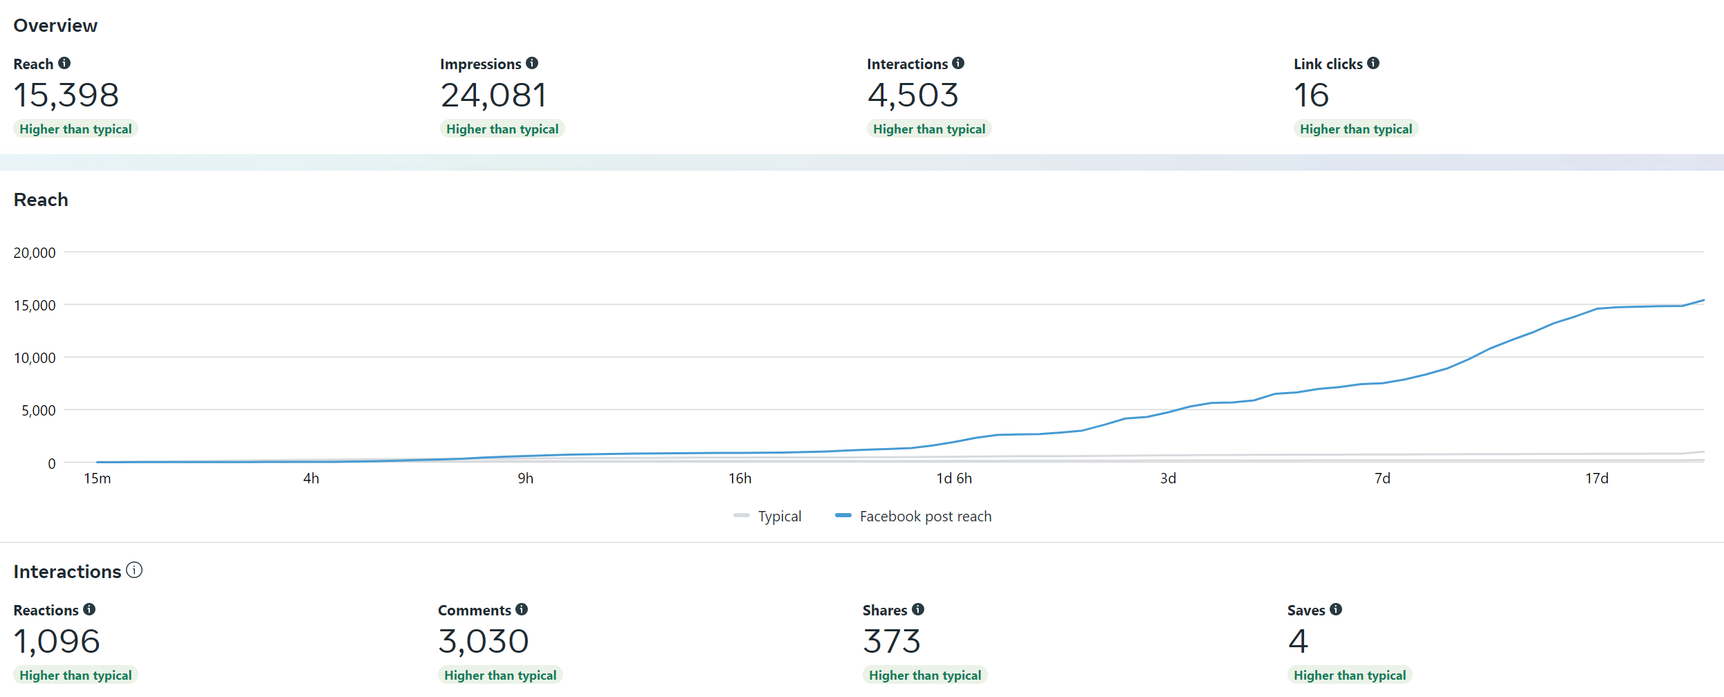Click Higher than typical badge under Shares
The image size is (1724, 697).
(925, 676)
